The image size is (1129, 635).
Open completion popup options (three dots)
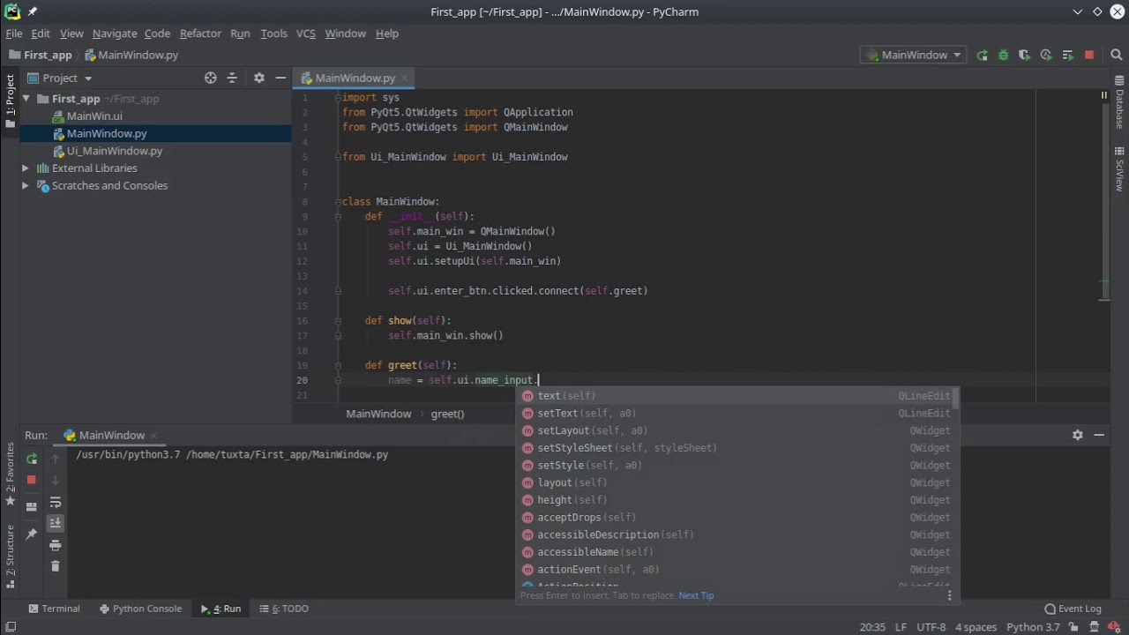(950, 595)
